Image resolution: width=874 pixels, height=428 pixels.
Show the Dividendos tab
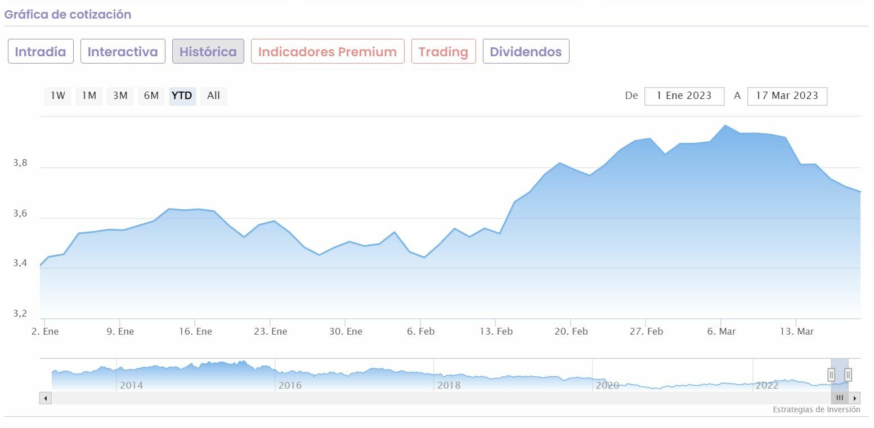click(x=526, y=52)
